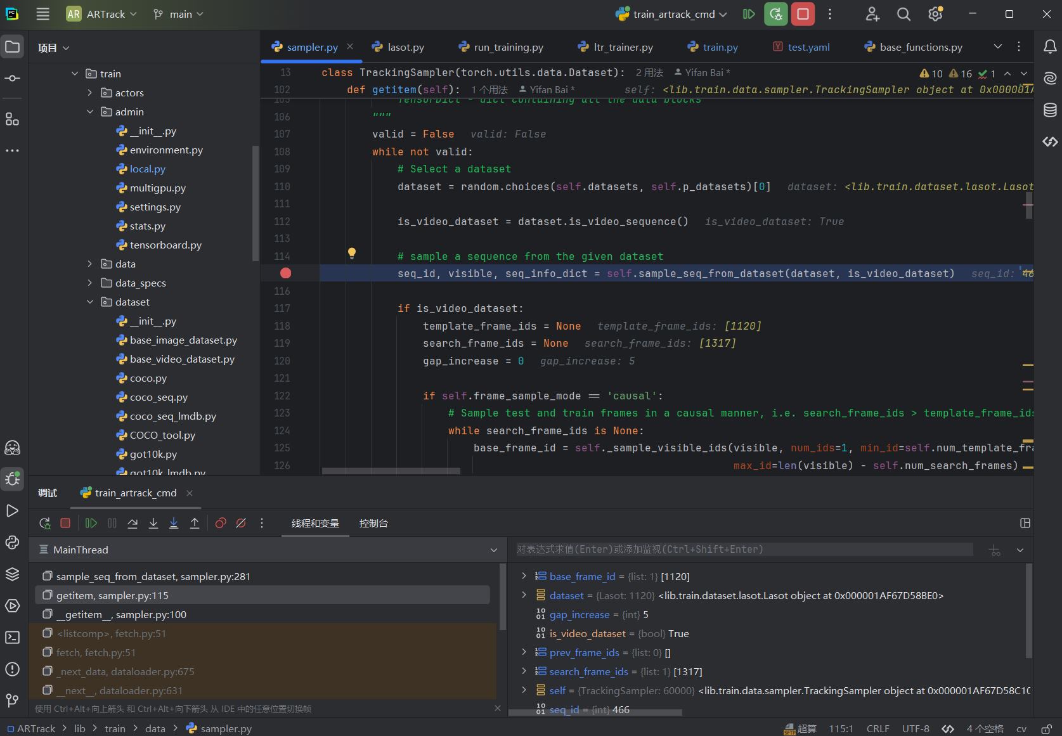View breakpoints red circles icon
The width and height of the screenshot is (1062, 736).
(221, 523)
